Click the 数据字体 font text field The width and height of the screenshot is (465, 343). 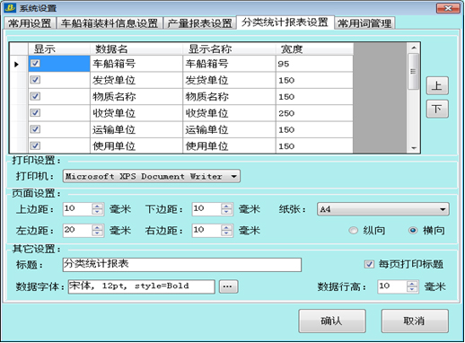click(141, 286)
